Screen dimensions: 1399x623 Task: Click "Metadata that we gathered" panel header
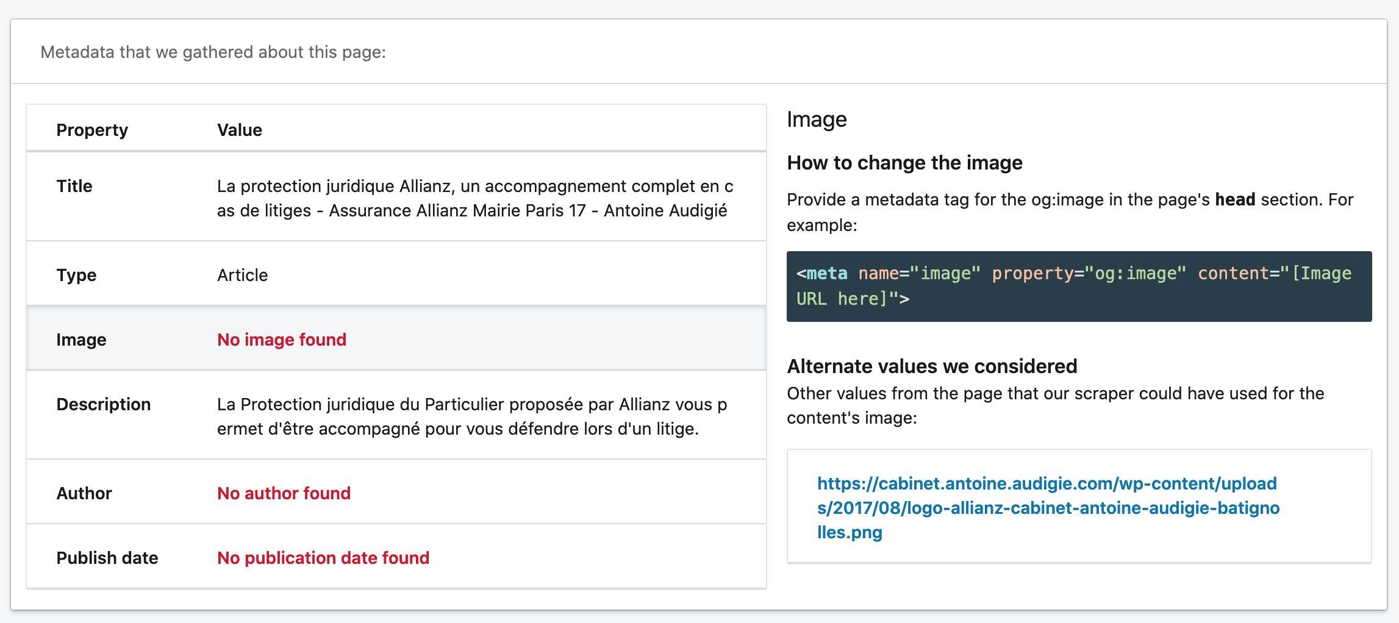(x=213, y=52)
